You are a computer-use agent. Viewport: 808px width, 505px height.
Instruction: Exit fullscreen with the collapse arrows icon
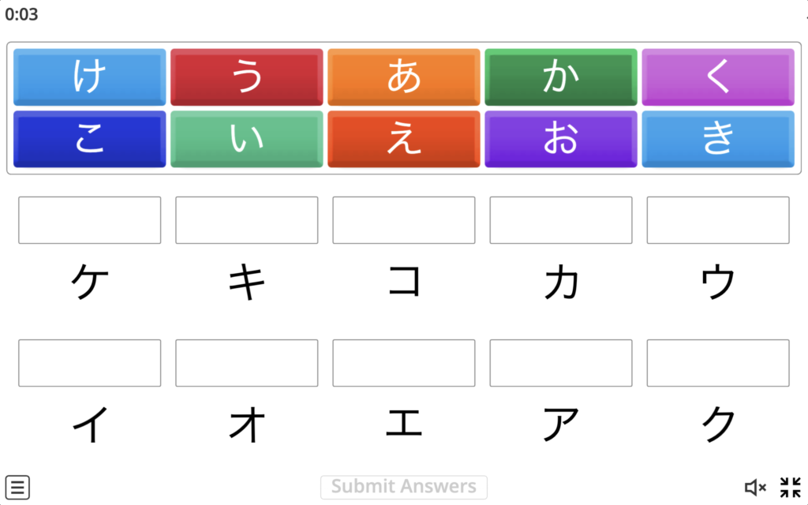[790, 487]
